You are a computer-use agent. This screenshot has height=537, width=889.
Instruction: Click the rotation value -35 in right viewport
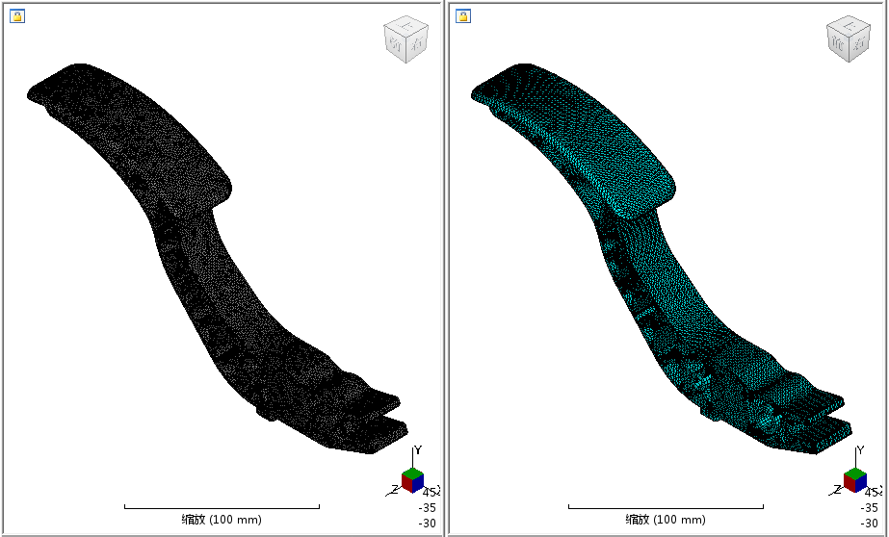pos(869,508)
